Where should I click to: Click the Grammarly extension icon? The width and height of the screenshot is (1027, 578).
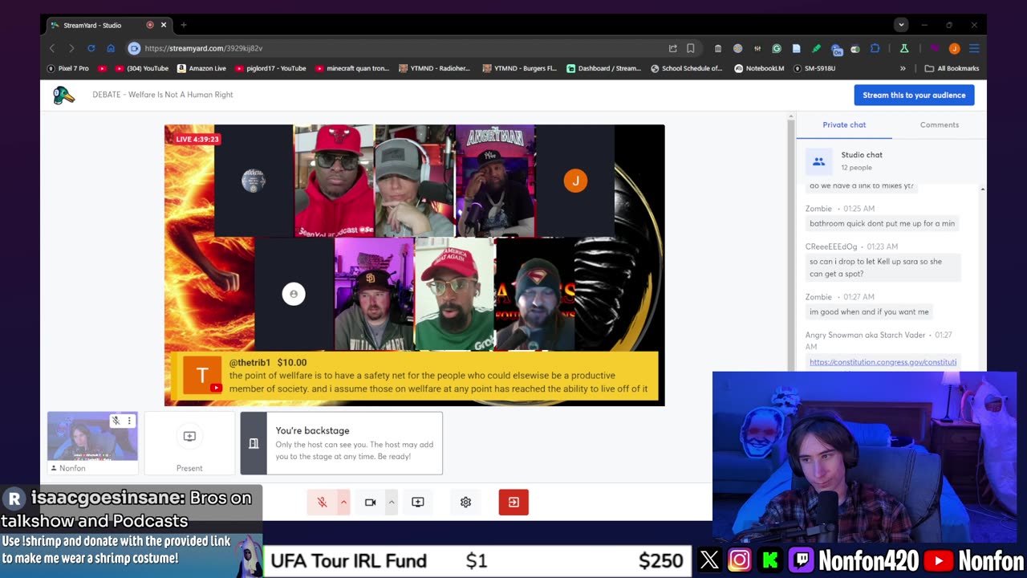click(777, 48)
